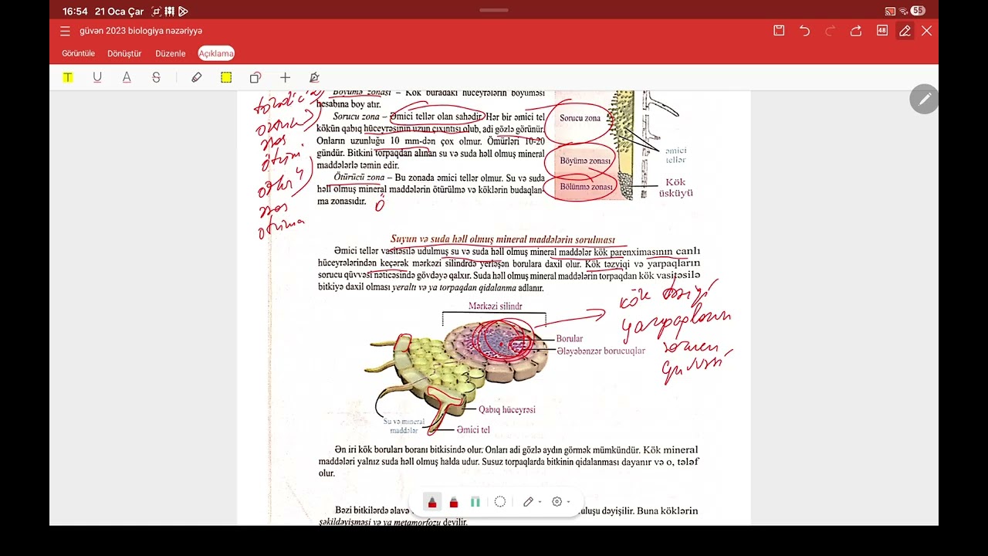Select the second red marker pen

pos(454,502)
